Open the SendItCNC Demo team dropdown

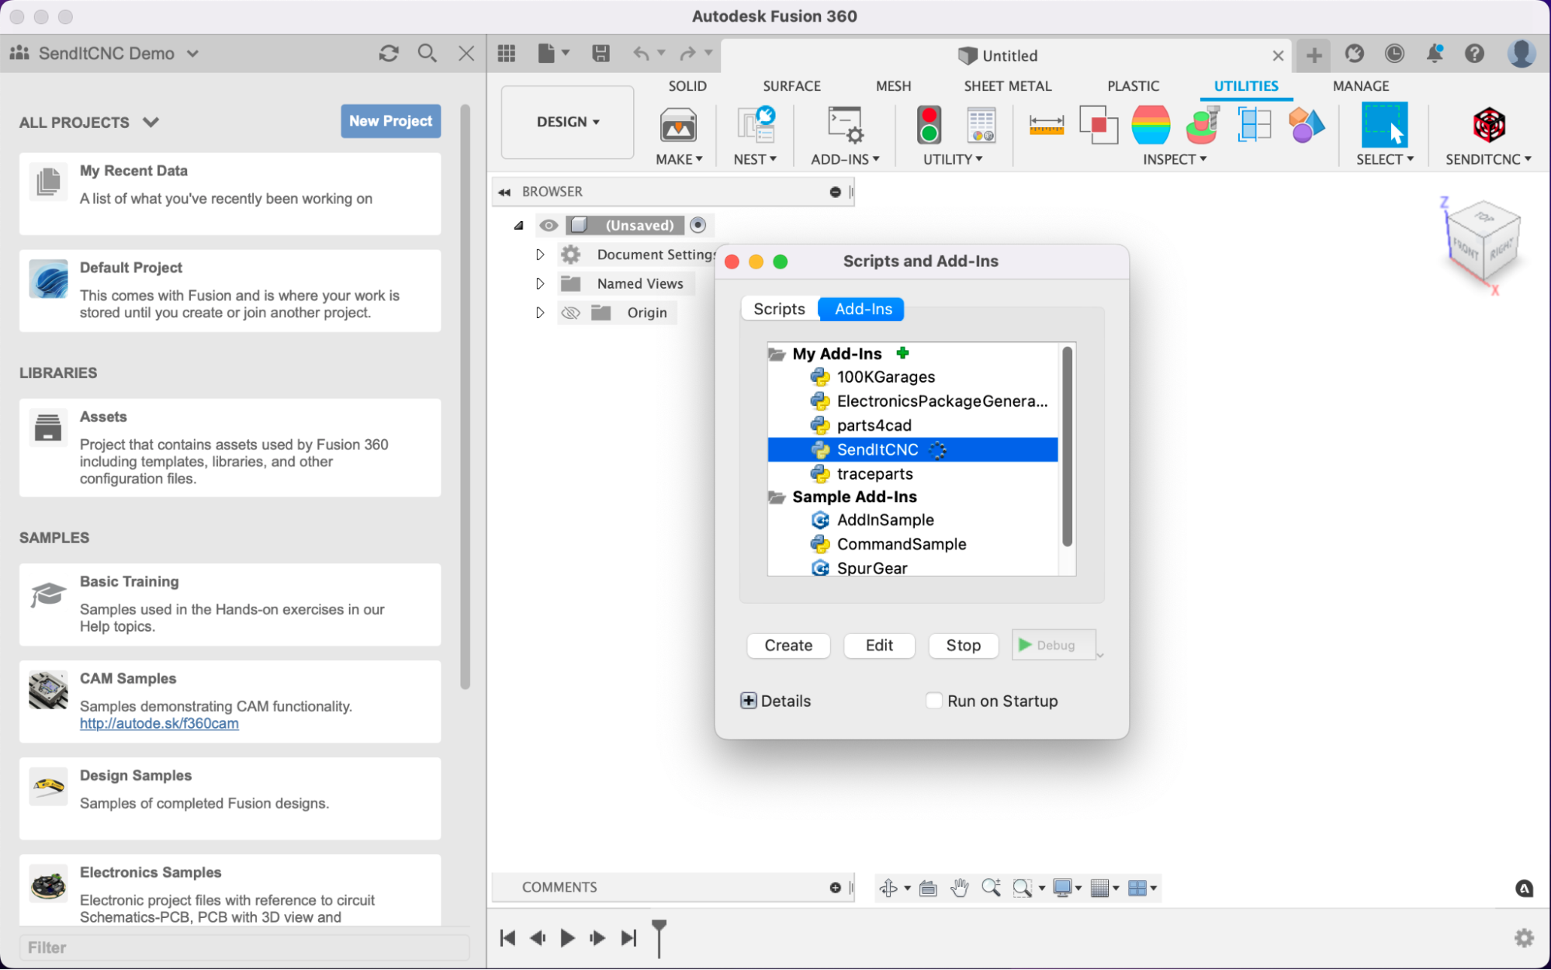(x=193, y=54)
